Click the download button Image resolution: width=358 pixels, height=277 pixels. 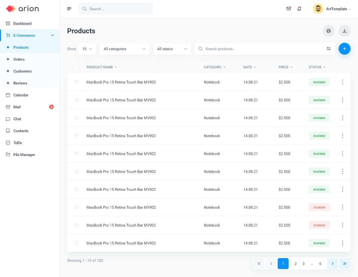[344, 31]
